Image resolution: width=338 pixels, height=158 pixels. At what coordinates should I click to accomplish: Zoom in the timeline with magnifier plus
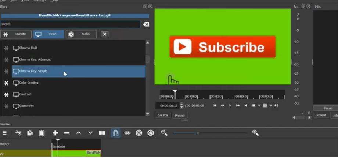pos(255,133)
